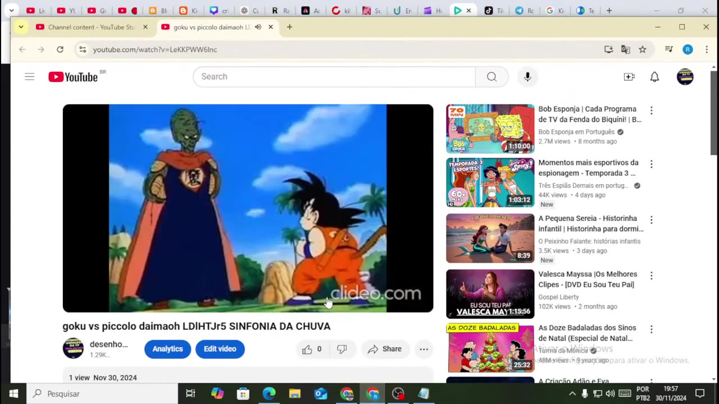719x404 pixels.
Task: Open the Valesca Mayssa Os Melhores Clipes title
Action: pos(588,279)
